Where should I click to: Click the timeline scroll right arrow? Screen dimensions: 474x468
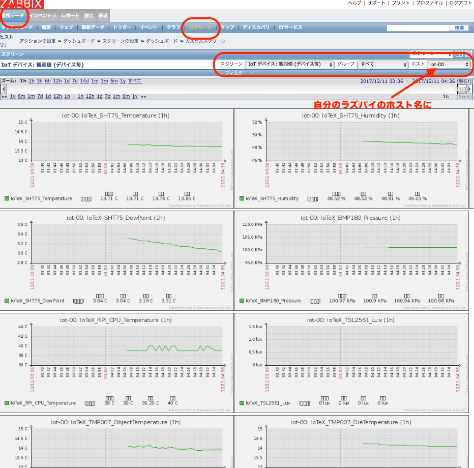(x=469, y=89)
